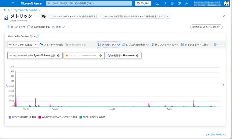This screenshot has width=232, height=139.
Task: Open the time range picker 過去 7 日
Action: click(206, 27)
